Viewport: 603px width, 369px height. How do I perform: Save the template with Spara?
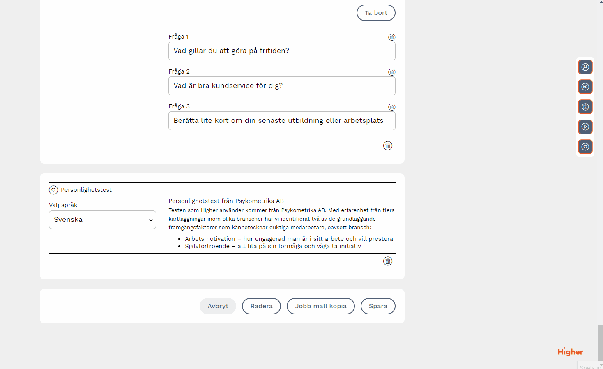[378, 306]
